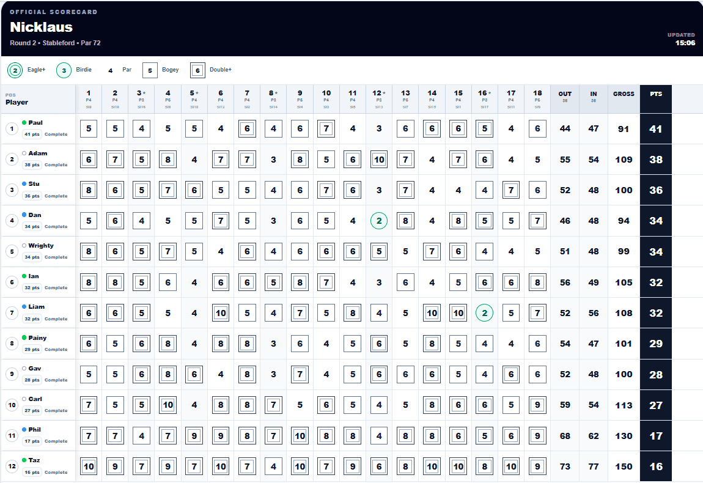703x483 pixels.
Task: Click the Double+ legend box icon
Action: 197,70
